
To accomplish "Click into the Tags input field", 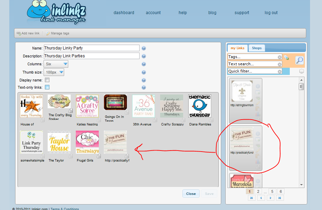I will pyautogui.click(x=255, y=57).
